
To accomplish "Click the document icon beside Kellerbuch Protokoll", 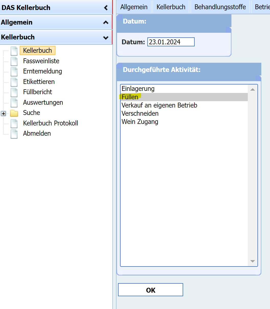I will [x=14, y=123].
